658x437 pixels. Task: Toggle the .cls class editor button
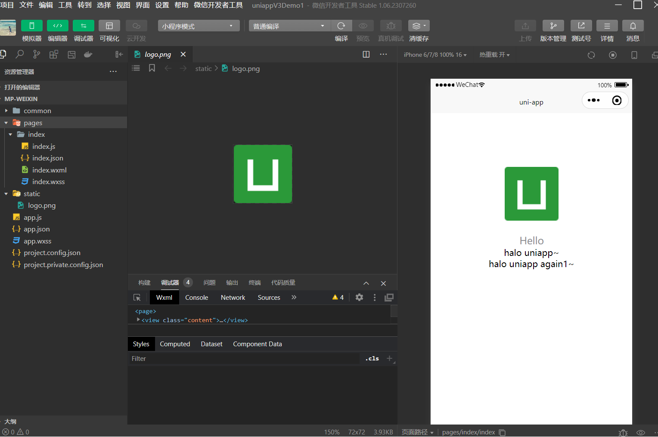coord(372,358)
